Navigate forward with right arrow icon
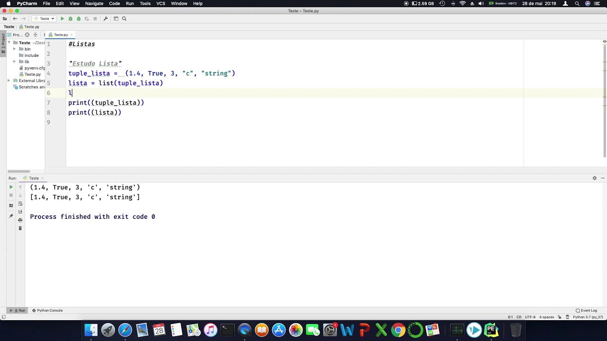Screen dimensions: 607x341 [x=23, y=18]
